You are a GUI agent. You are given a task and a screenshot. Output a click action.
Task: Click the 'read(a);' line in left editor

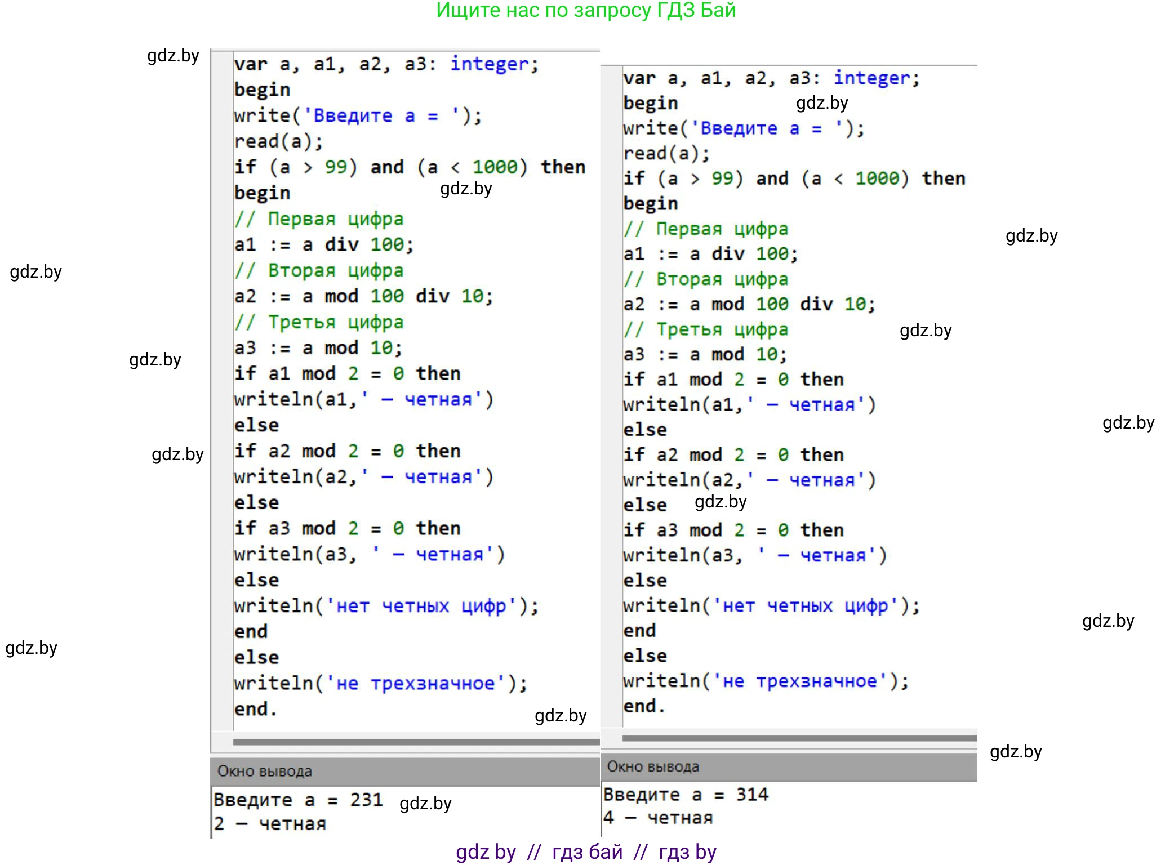pyautogui.click(x=279, y=141)
